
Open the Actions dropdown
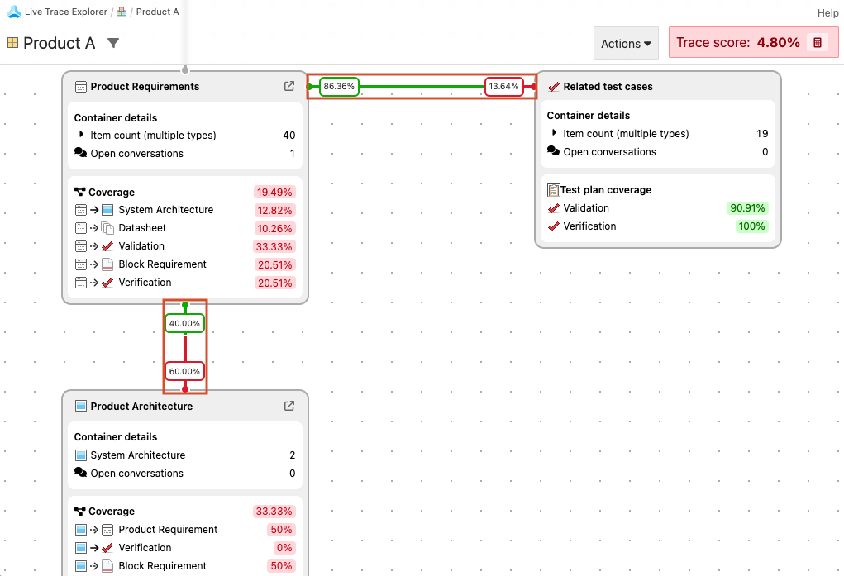626,42
